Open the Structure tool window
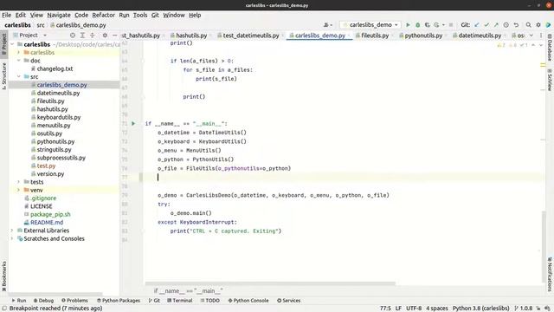The height and width of the screenshot is (312, 554). point(3,75)
